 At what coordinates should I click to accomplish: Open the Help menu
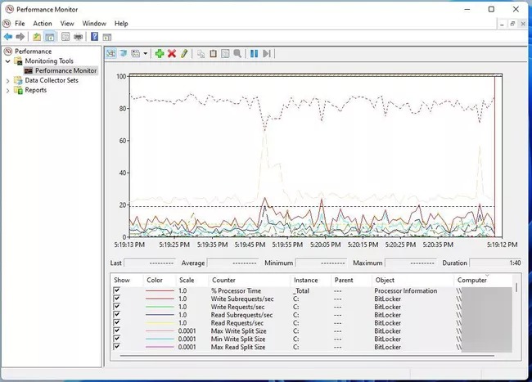click(x=121, y=24)
